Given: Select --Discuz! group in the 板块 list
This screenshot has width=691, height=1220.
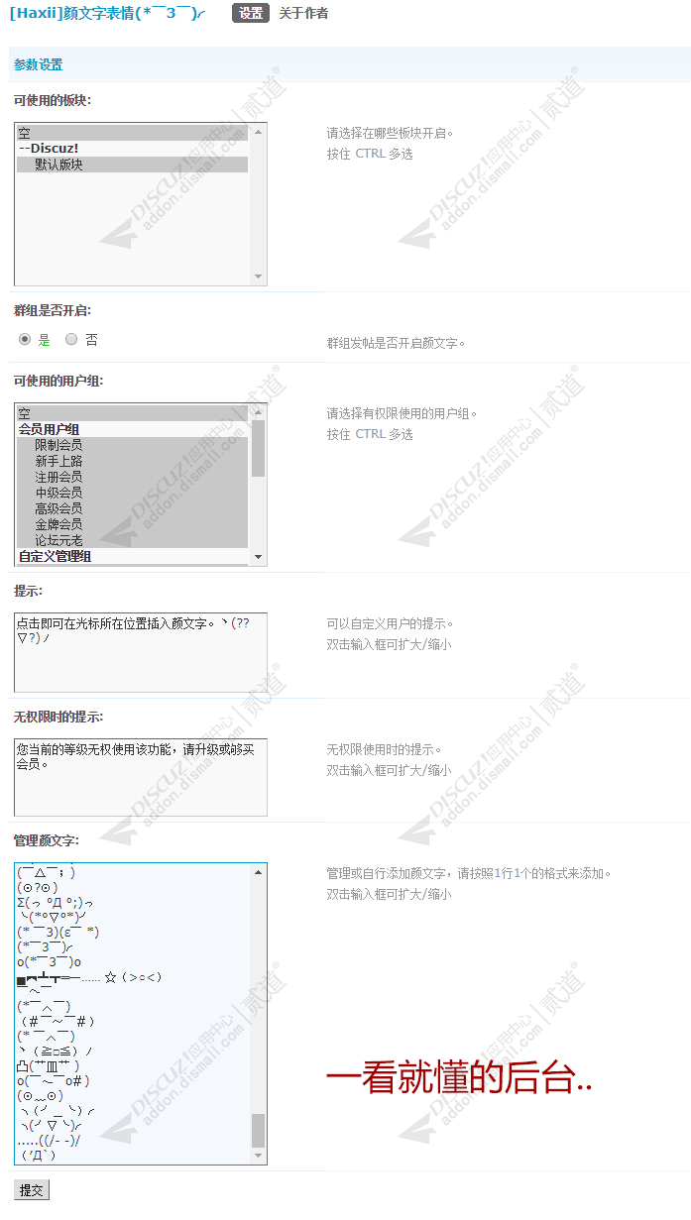Looking at the screenshot, I should point(133,149).
